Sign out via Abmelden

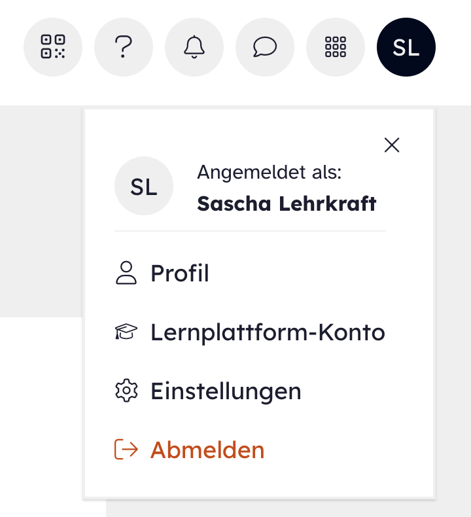(x=207, y=450)
